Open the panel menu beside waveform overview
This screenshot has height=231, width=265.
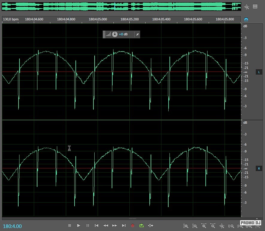[255, 7]
